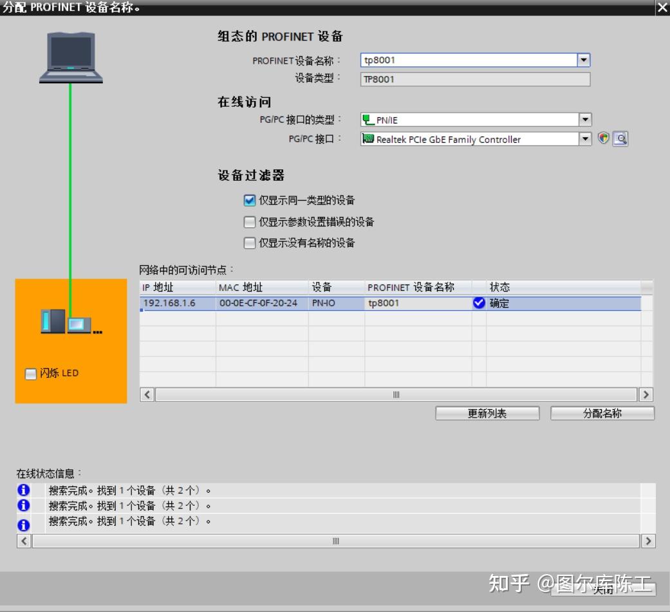
Task: Click node table horizontal scrollbar thumb
Action: pos(396,394)
